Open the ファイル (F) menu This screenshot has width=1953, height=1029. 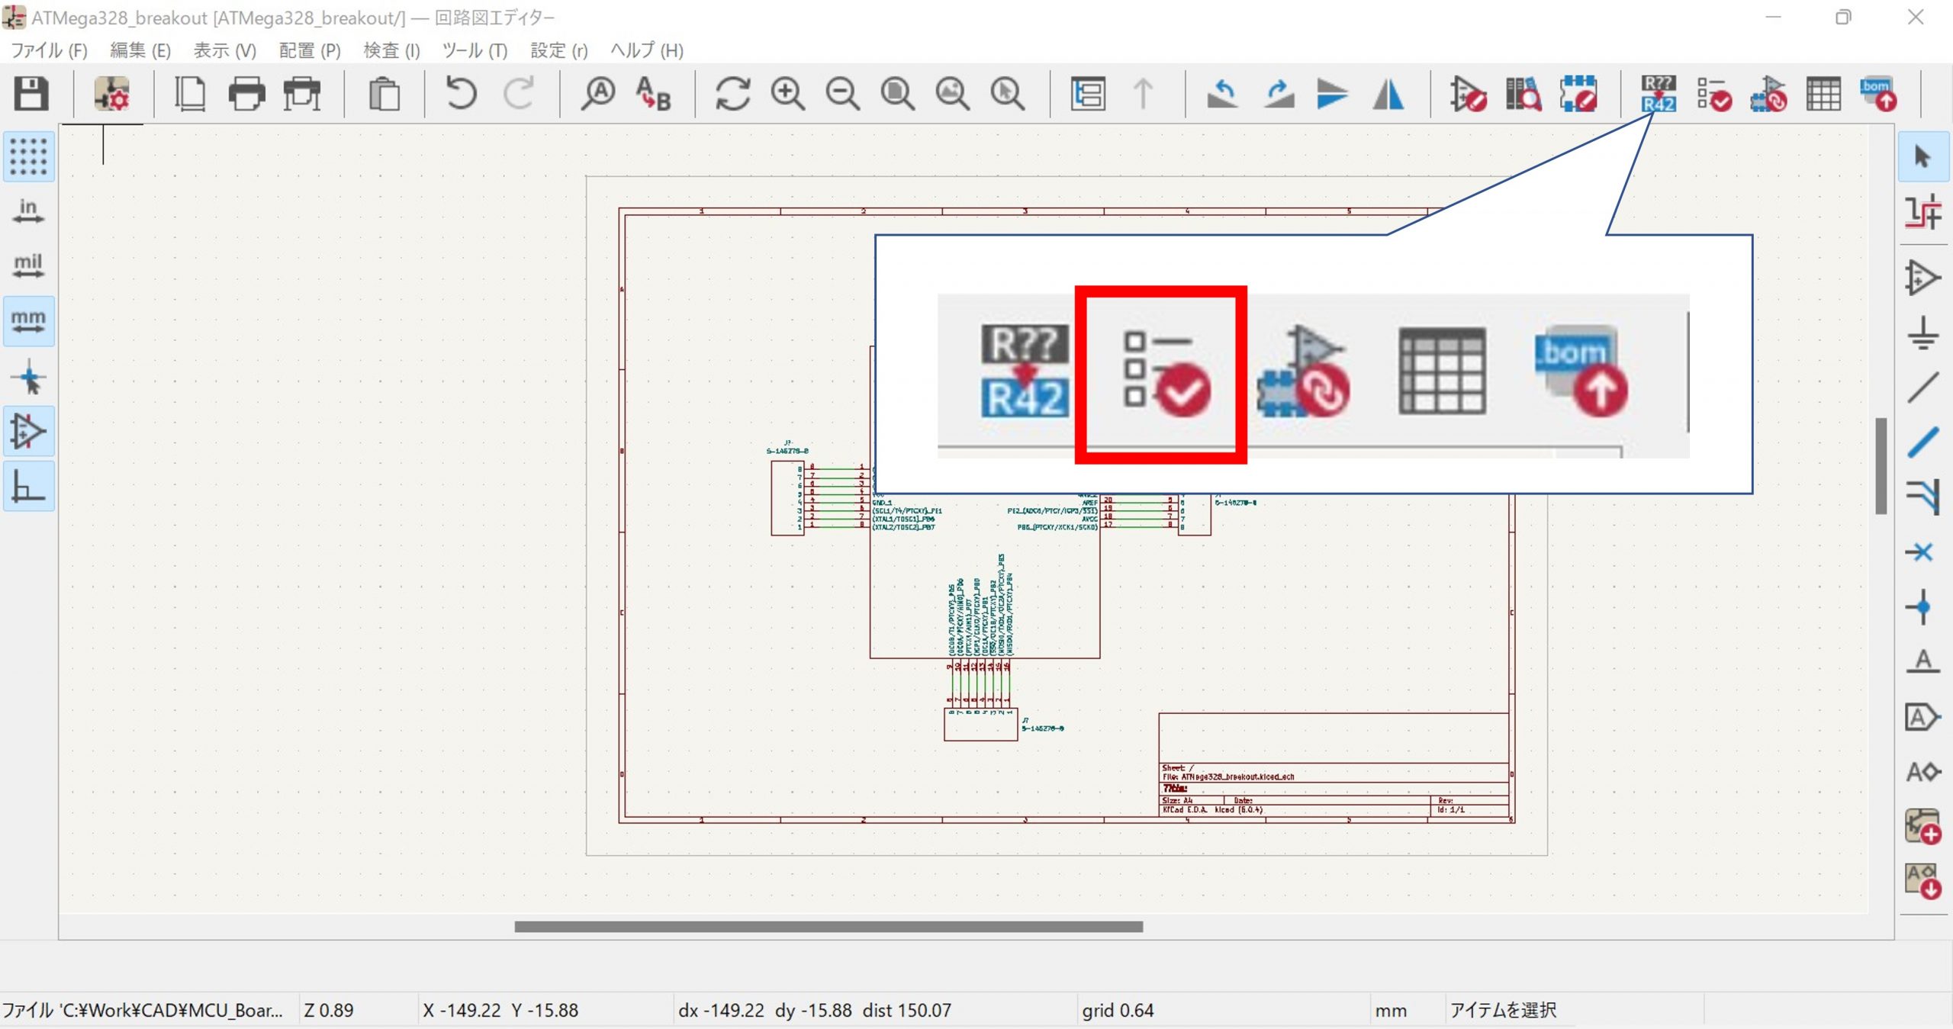[49, 50]
